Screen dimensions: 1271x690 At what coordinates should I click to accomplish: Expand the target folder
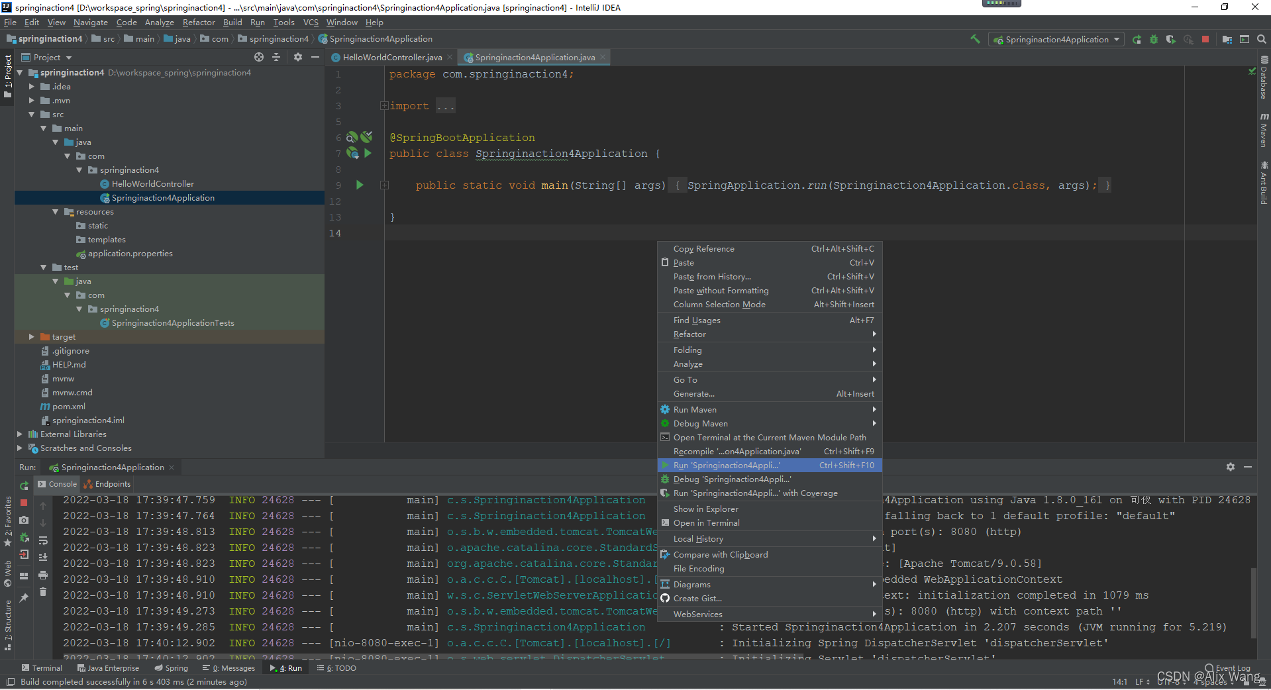(x=31, y=336)
